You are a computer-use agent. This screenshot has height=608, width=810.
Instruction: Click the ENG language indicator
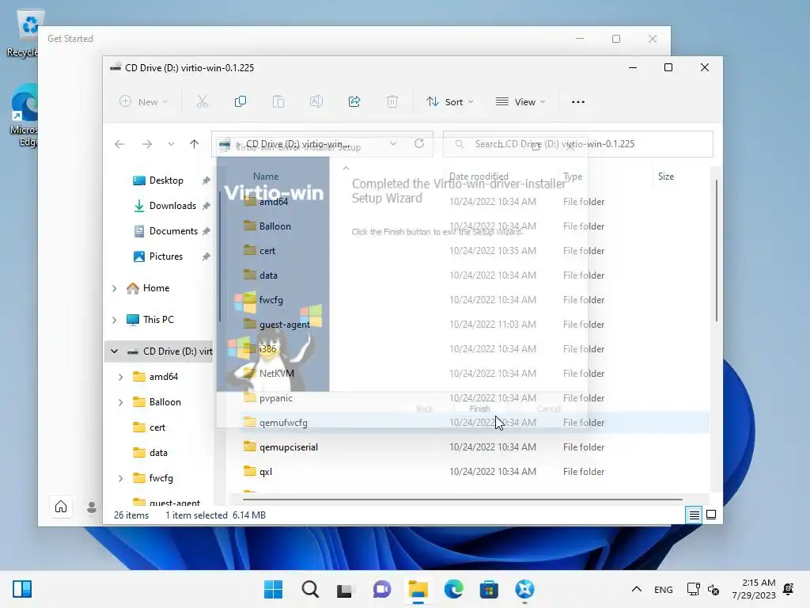pyautogui.click(x=664, y=589)
